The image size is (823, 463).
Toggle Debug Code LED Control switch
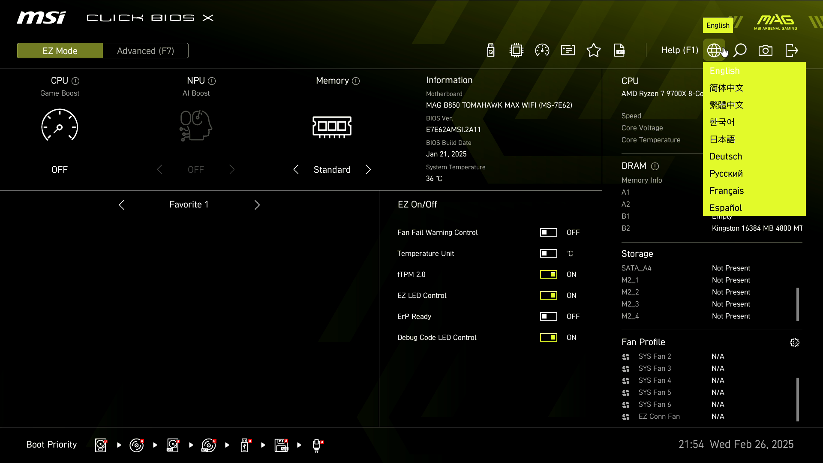tap(548, 337)
